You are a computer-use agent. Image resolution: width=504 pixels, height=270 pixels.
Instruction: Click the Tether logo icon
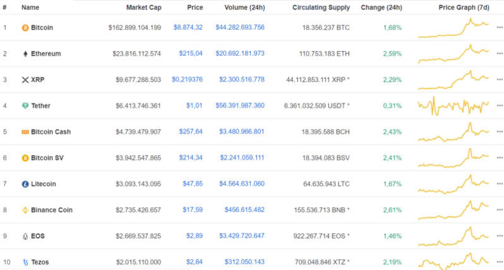(x=25, y=106)
